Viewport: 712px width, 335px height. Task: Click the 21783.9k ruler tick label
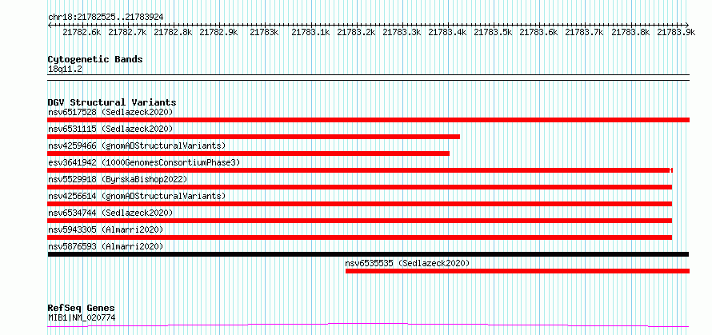(676, 32)
